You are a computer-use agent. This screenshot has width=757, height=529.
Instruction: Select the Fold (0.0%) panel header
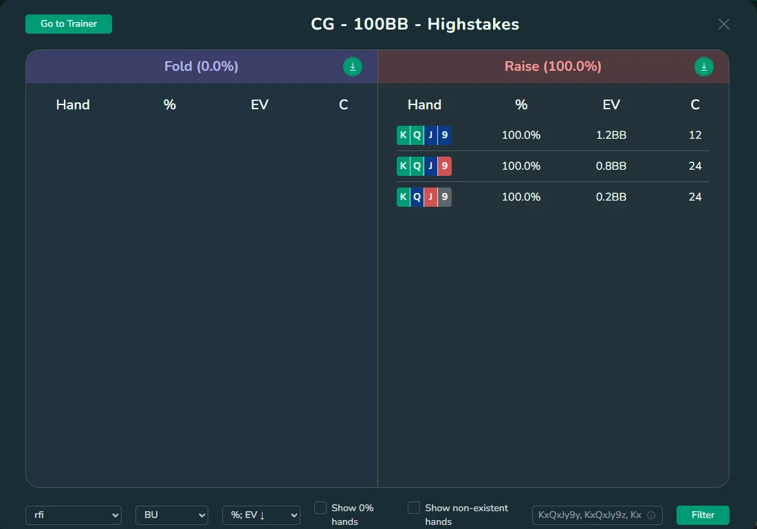[201, 67]
